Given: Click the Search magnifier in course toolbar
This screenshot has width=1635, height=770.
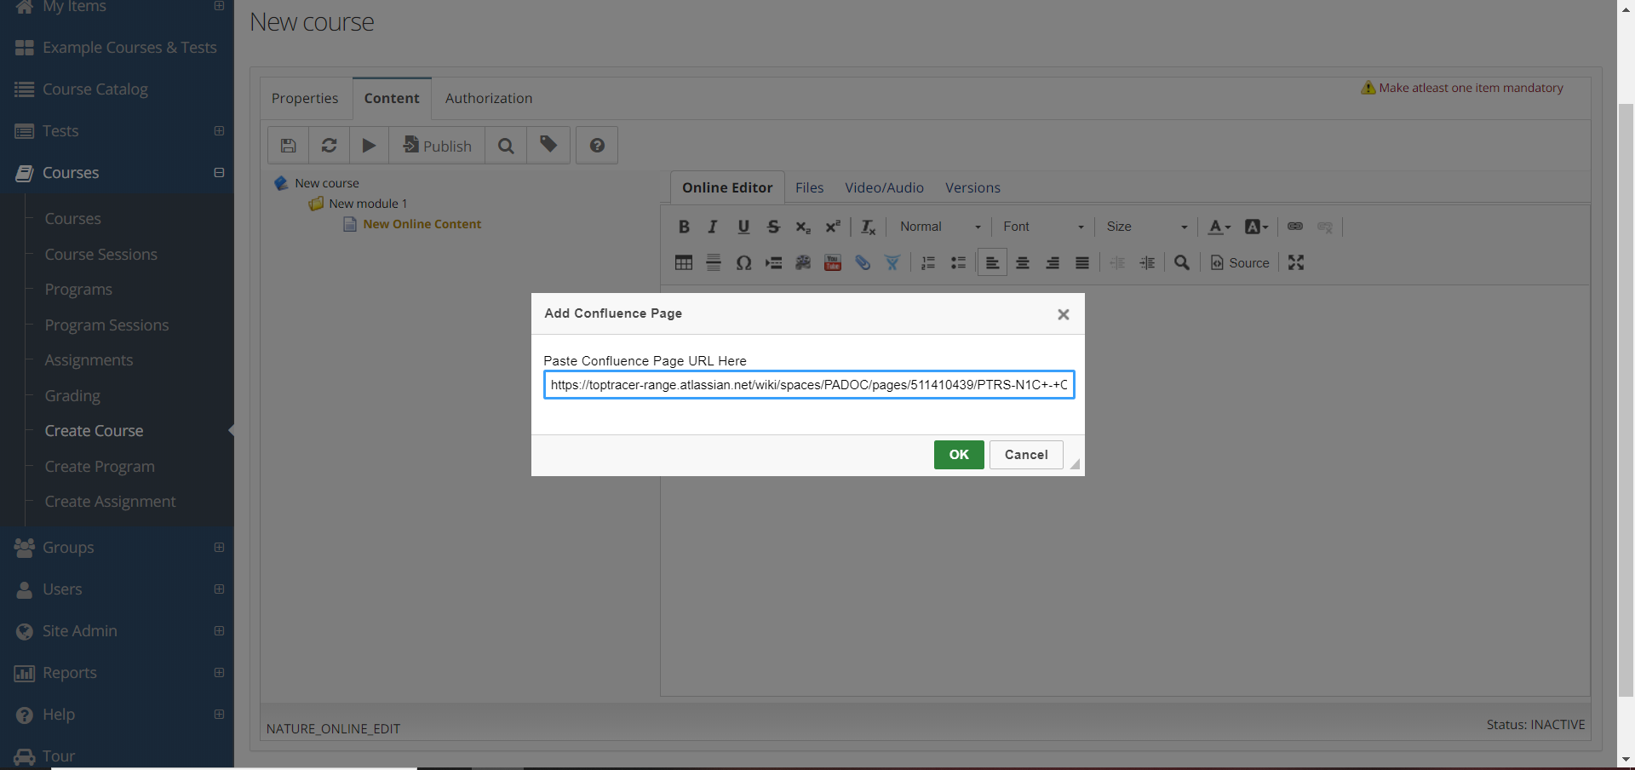Looking at the screenshot, I should (506, 146).
